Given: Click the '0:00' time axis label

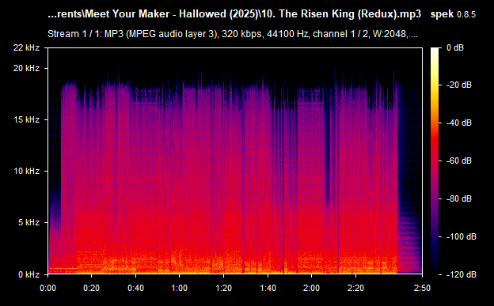Looking at the screenshot, I should click(x=47, y=288).
